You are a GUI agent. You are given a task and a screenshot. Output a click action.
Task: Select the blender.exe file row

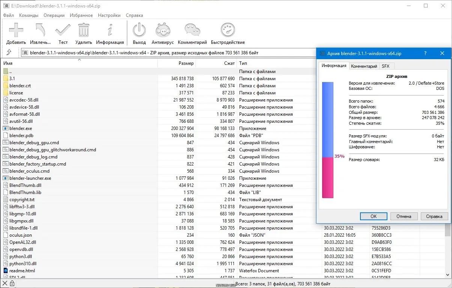point(21,128)
